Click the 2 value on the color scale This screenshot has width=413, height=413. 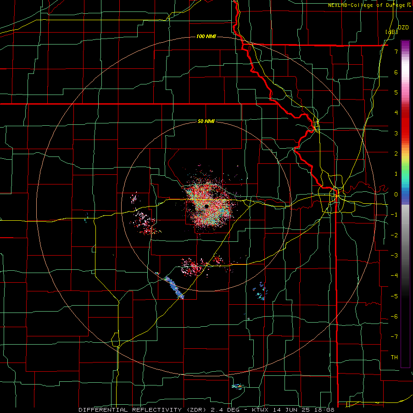tap(396, 154)
